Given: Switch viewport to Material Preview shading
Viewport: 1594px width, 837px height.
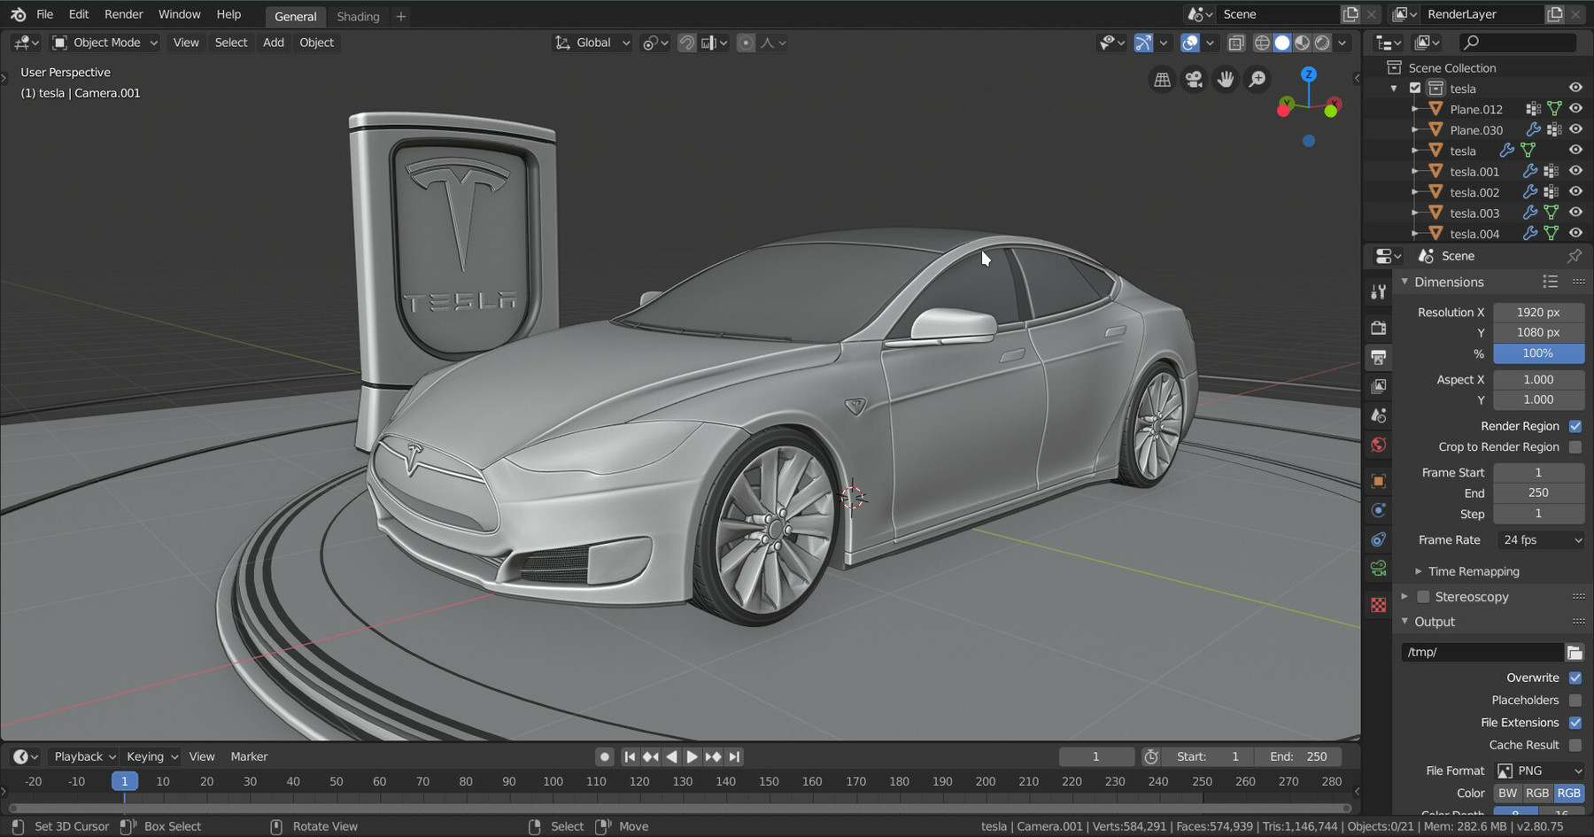Looking at the screenshot, I should [1302, 43].
